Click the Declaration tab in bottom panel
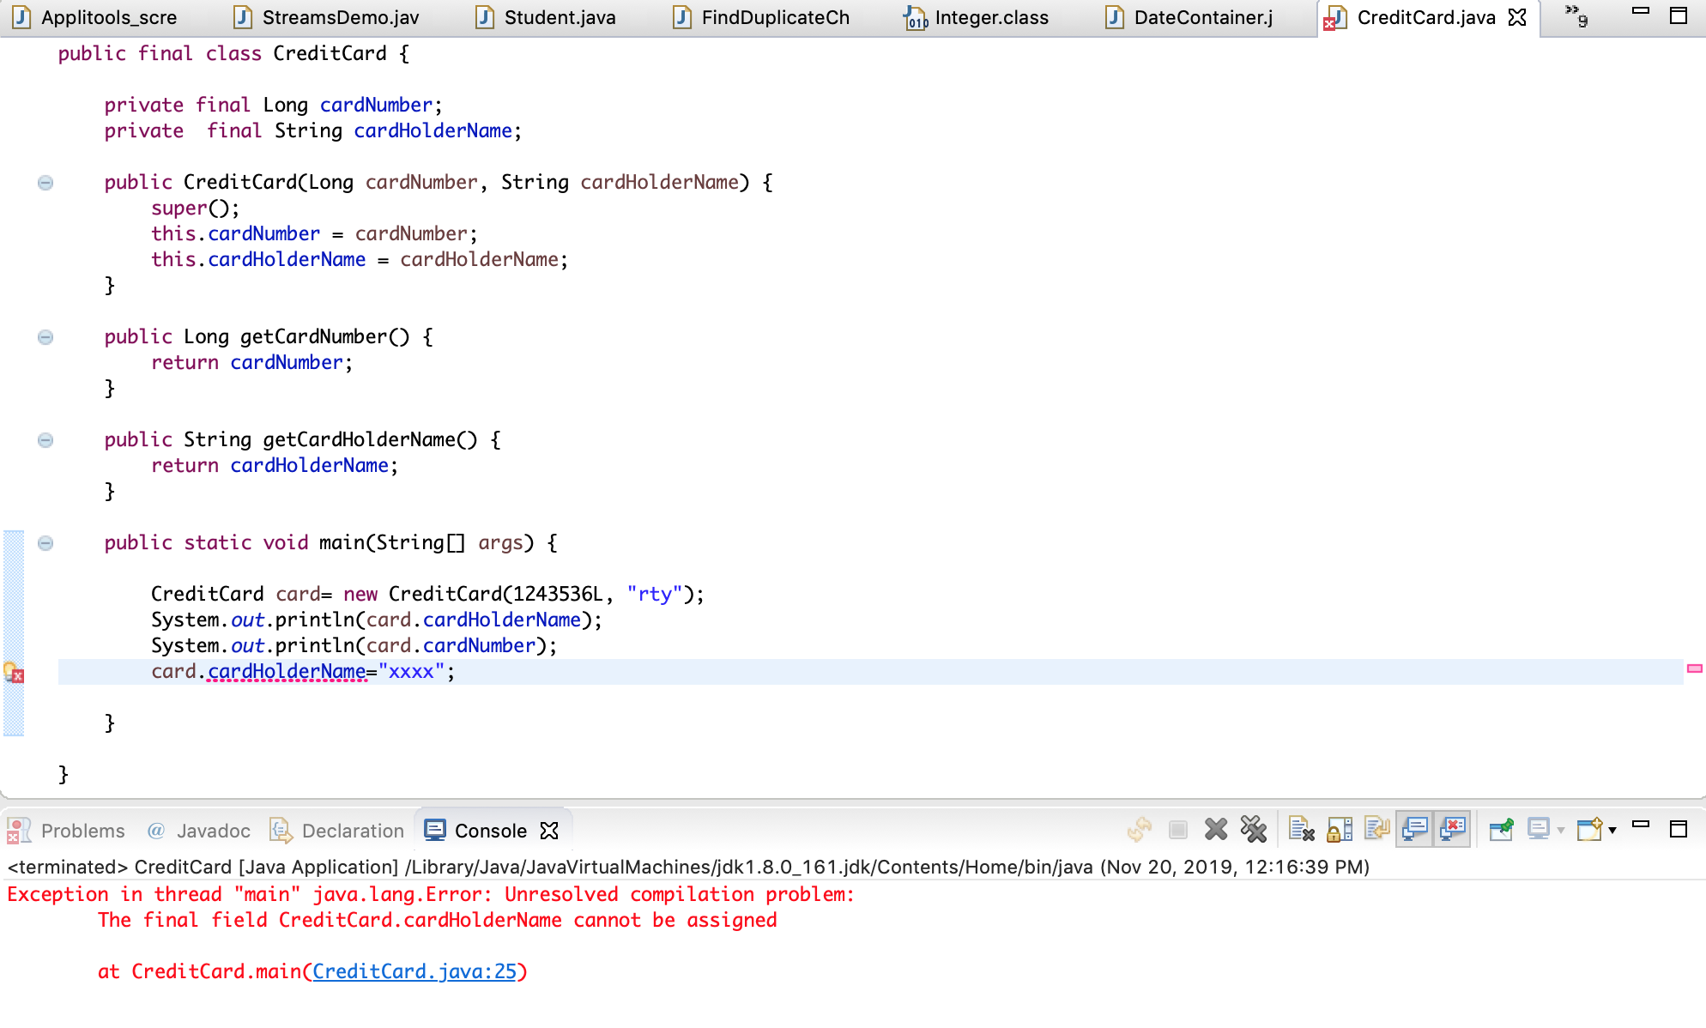The image size is (1706, 1028). [x=352, y=831]
